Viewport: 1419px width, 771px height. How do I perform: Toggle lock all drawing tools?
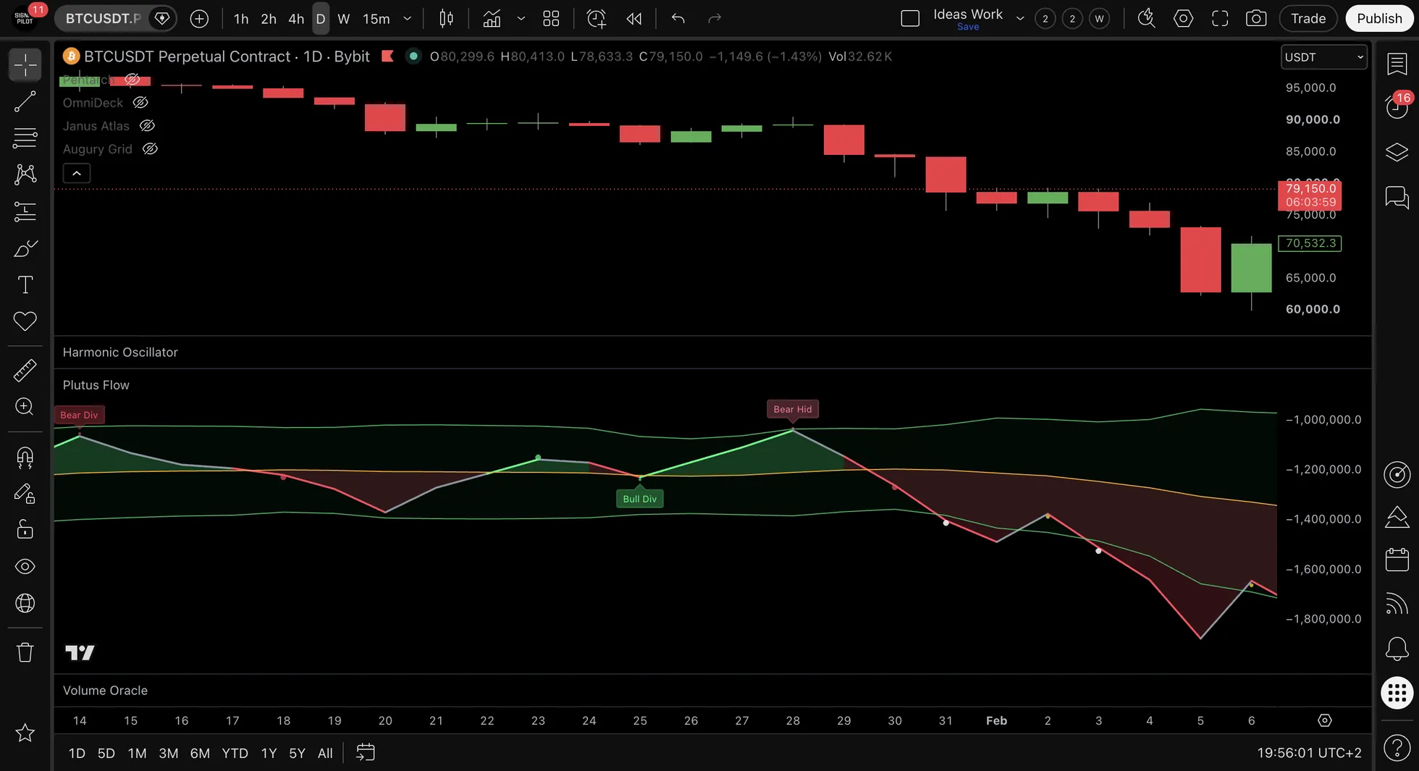(x=25, y=530)
